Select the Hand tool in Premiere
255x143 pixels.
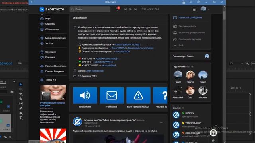click(20, 113)
